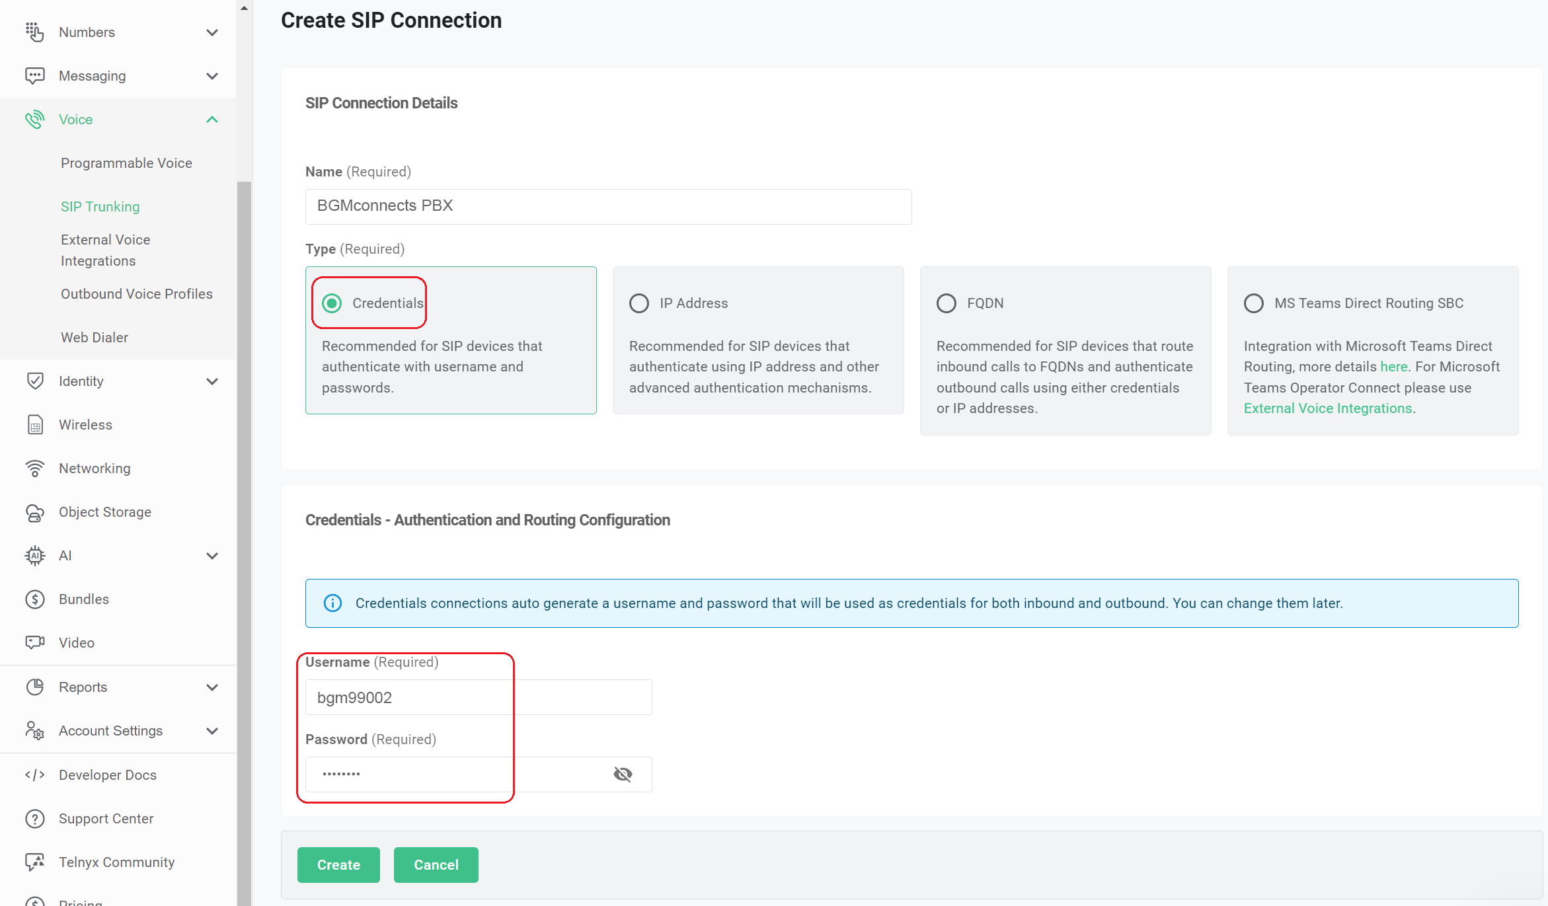Select the FQDN radio button

tap(947, 303)
